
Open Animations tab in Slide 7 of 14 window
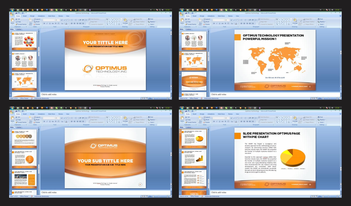click(x=41, y=114)
